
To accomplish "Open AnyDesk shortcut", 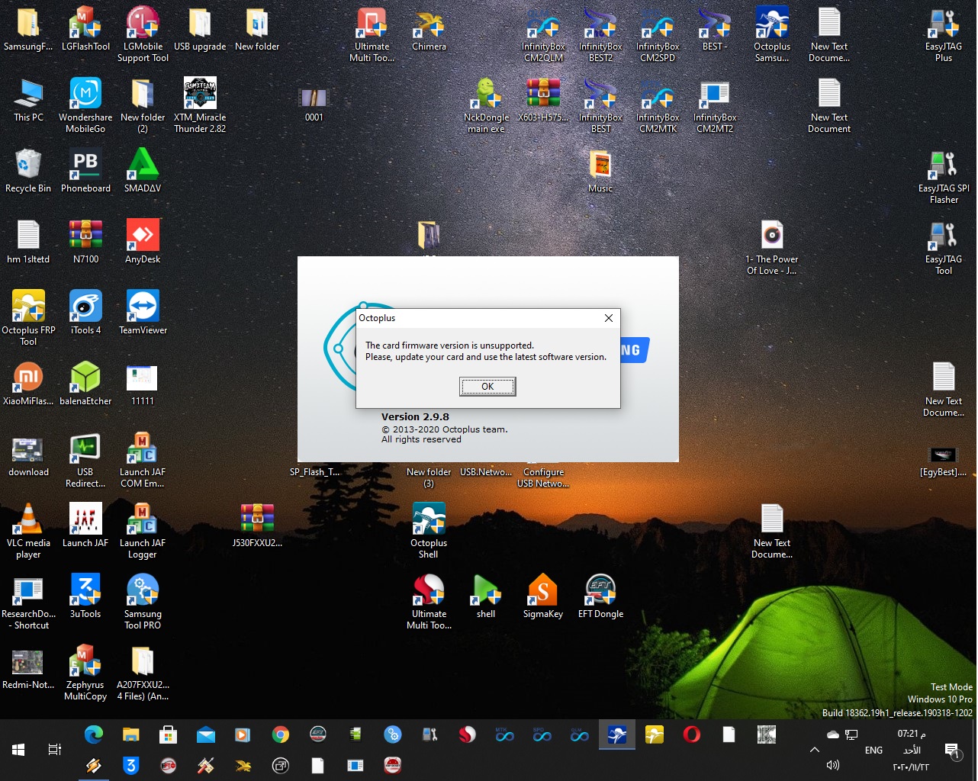I will [x=143, y=243].
